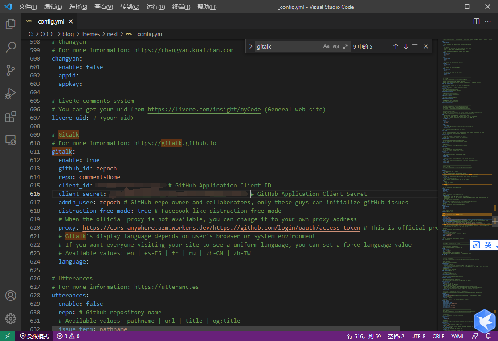Click errors and warnings count in status bar
The width and height of the screenshot is (498, 341).
tap(68, 336)
